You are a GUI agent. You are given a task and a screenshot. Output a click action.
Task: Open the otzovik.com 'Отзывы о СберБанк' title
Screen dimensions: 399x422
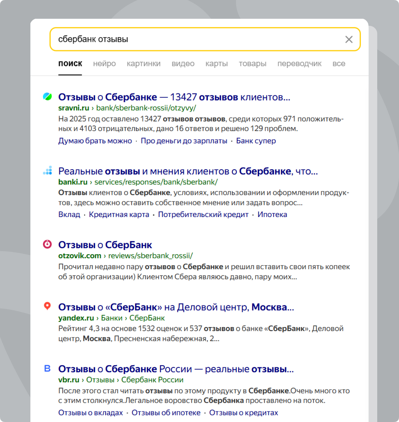pyautogui.click(x=105, y=245)
